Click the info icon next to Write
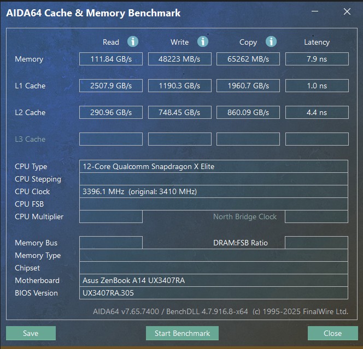Screen dimensions: 363x349 point(202,41)
